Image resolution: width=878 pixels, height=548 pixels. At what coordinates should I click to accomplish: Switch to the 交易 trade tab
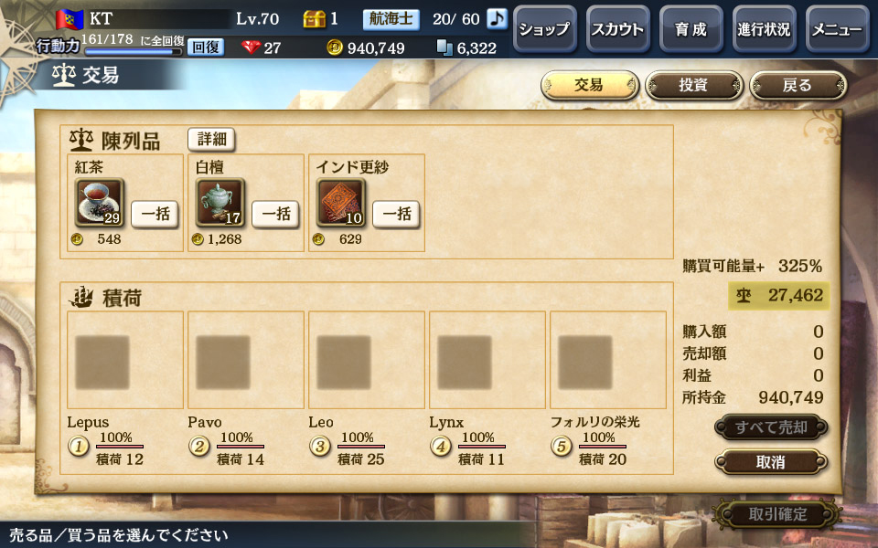click(590, 86)
